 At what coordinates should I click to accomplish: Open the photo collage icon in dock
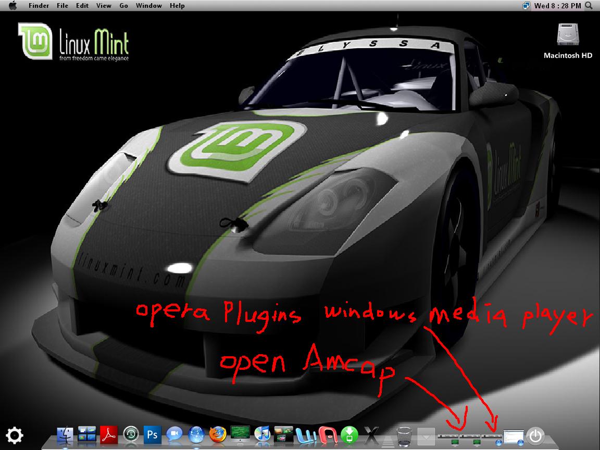pos(283,435)
